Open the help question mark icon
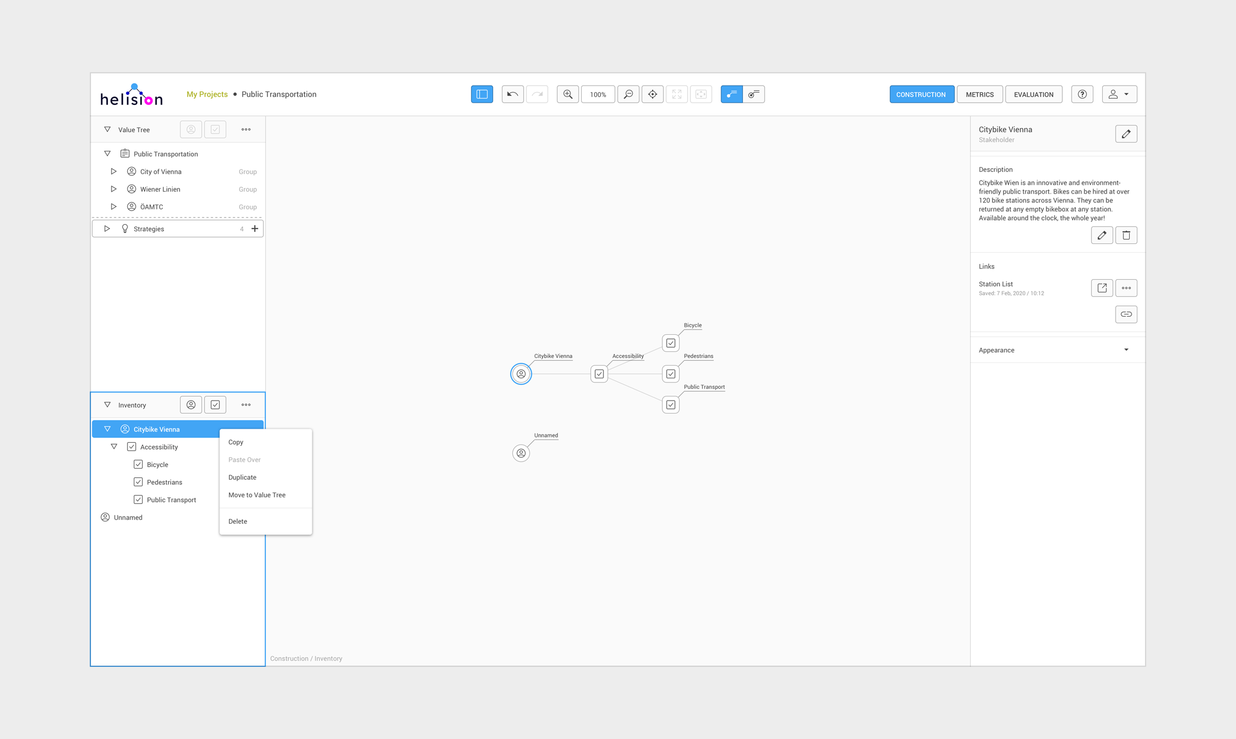The width and height of the screenshot is (1236, 739). coord(1082,94)
